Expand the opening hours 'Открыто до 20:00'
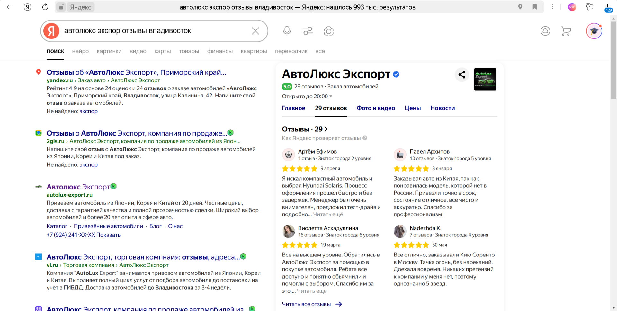 coord(307,97)
